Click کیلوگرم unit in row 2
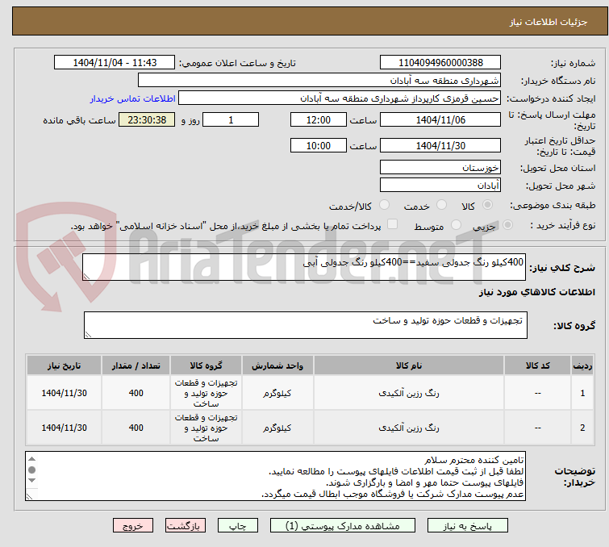The width and height of the screenshot is (609, 547). (277, 428)
